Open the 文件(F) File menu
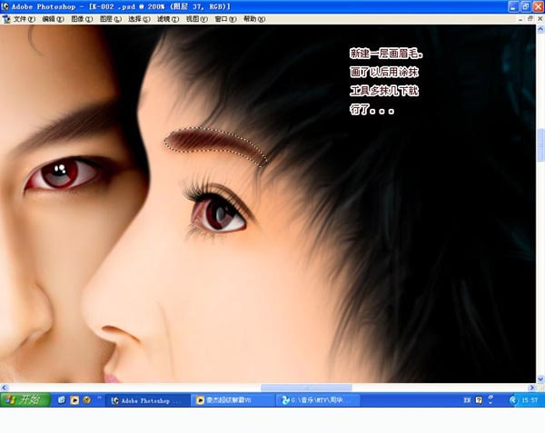This screenshot has height=433, width=545. pos(25,19)
